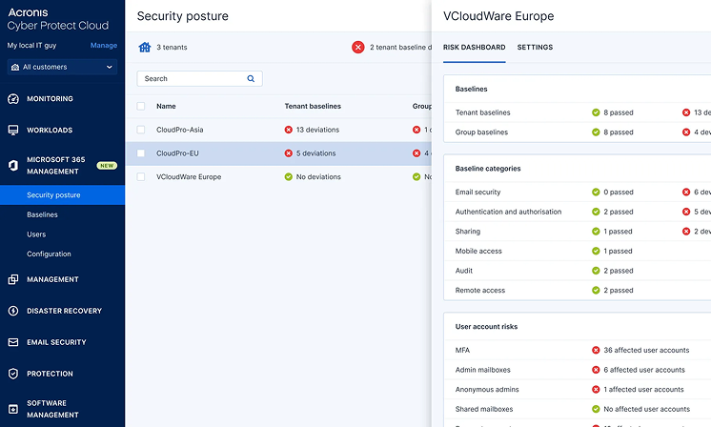Click the Disaster Recovery lightning icon
The width and height of the screenshot is (711, 427).
[x=13, y=311]
